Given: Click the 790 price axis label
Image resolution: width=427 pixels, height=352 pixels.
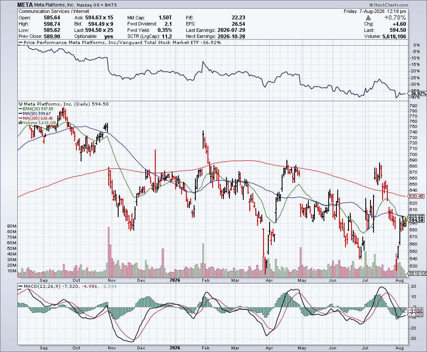Looking at the screenshot, I should 413,106.
